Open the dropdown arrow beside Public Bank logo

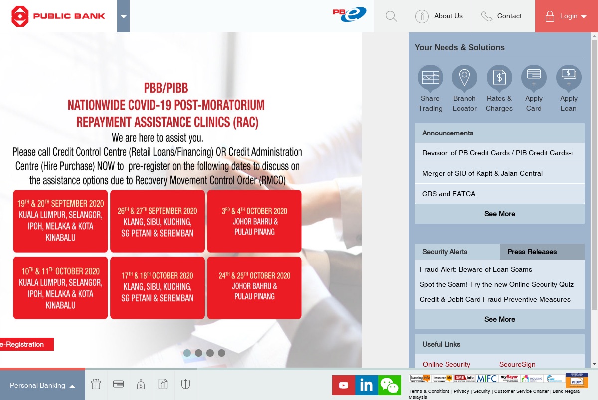coord(124,16)
